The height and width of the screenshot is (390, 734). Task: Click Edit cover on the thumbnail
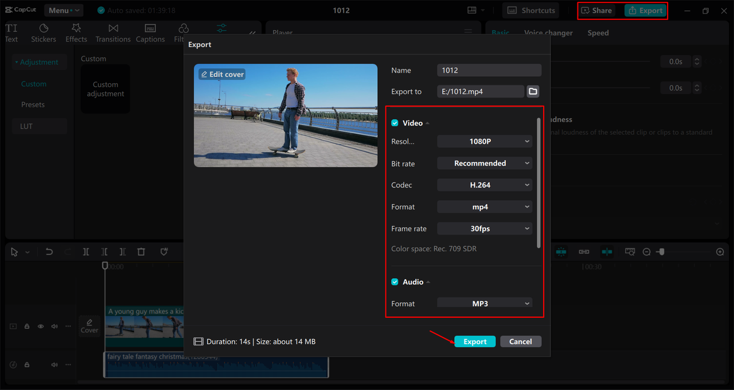(222, 74)
